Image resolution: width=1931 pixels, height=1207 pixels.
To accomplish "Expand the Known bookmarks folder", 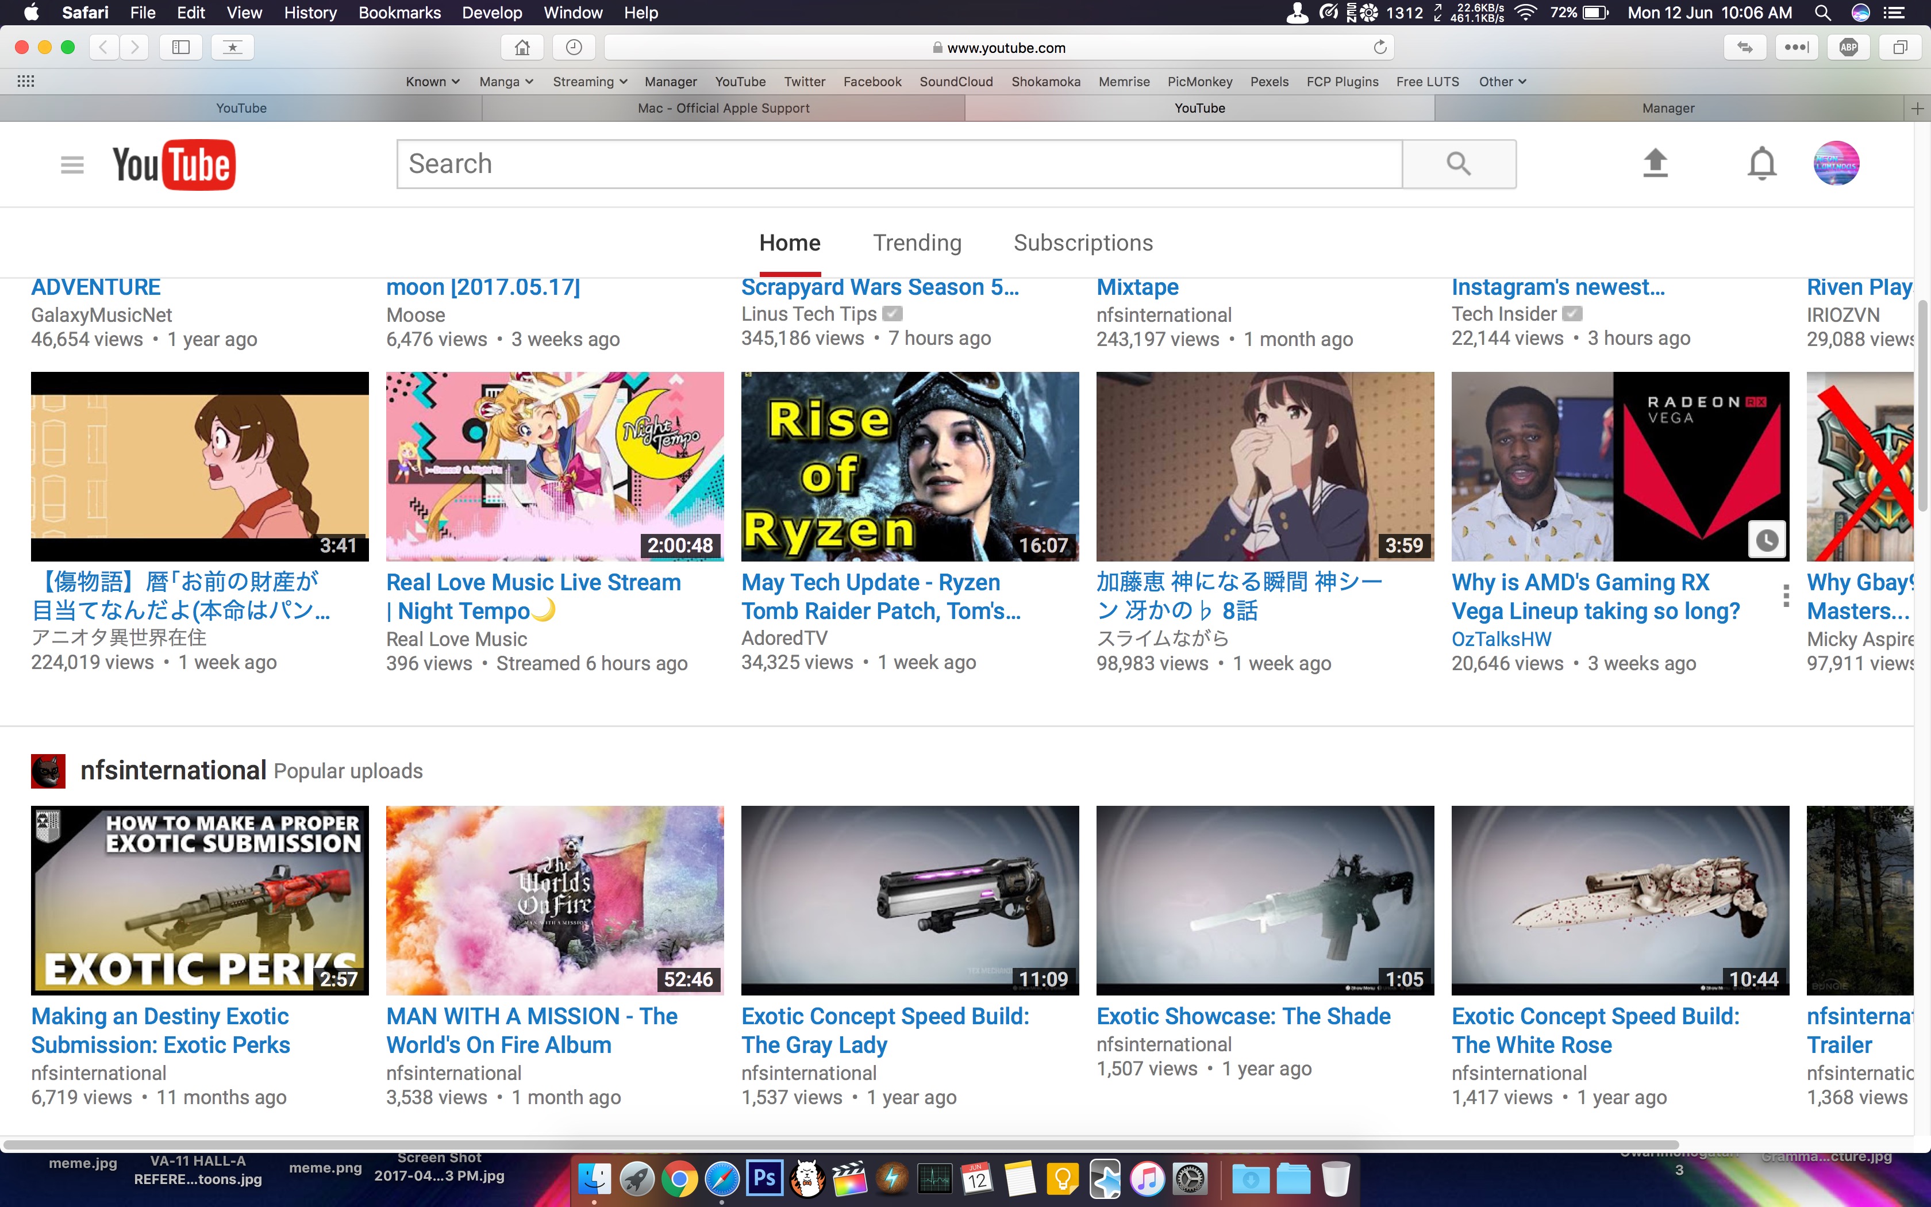I will pyautogui.click(x=433, y=82).
